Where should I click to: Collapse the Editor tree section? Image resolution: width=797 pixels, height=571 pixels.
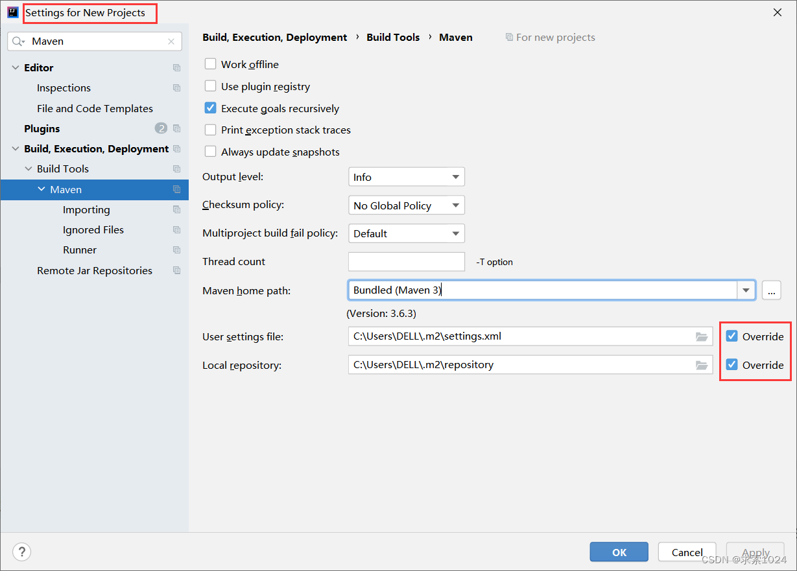16,68
